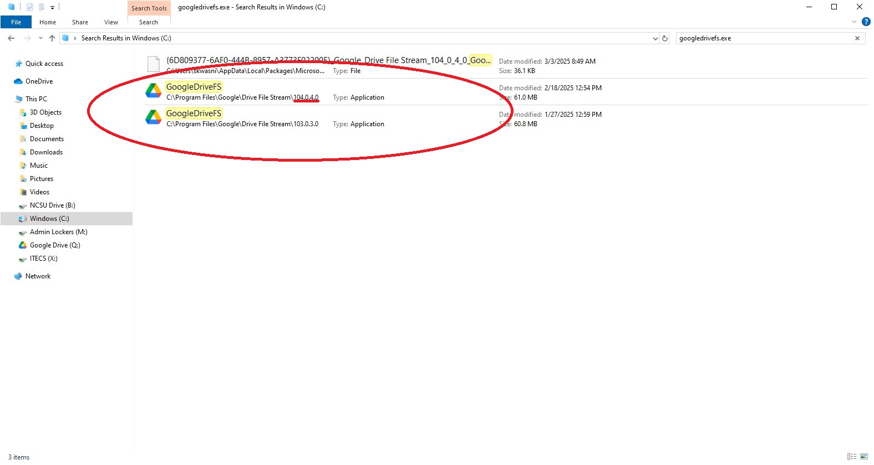This screenshot has height=465, width=874.
Task: Open the Customize Quick Access Toolbar dropdown
Action: (x=52, y=8)
